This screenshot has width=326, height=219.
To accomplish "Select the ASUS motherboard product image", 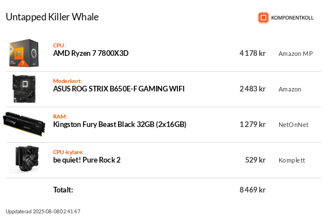I will [24, 89].
